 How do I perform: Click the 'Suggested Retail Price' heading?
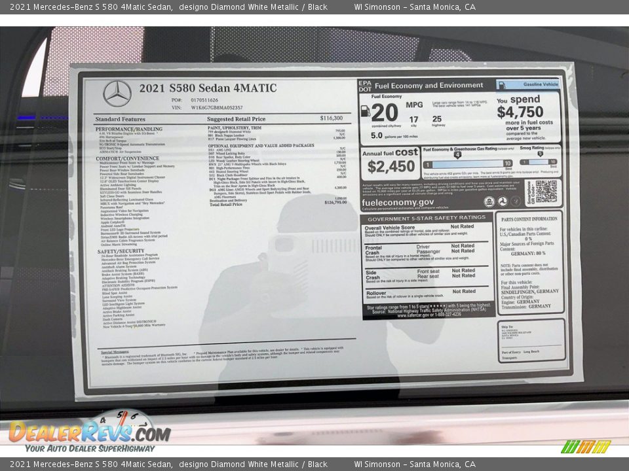coord(236,119)
